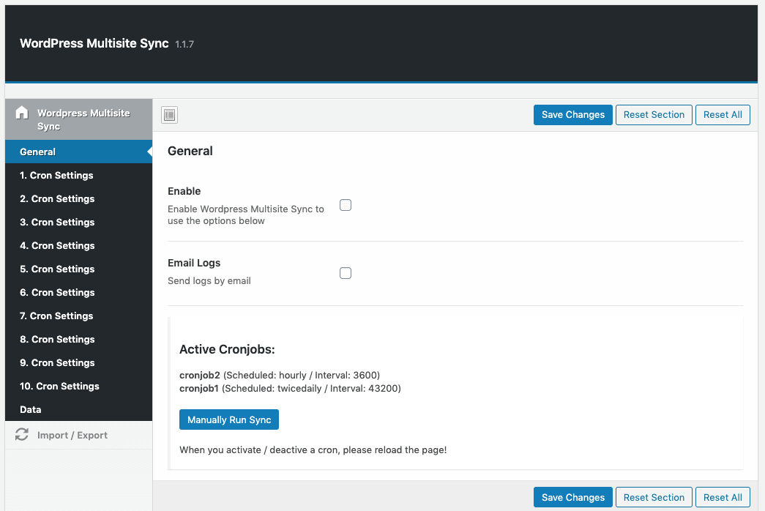Toggle the layout view icon above General heading
The width and height of the screenshot is (765, 511).
(x=169, y=115)
